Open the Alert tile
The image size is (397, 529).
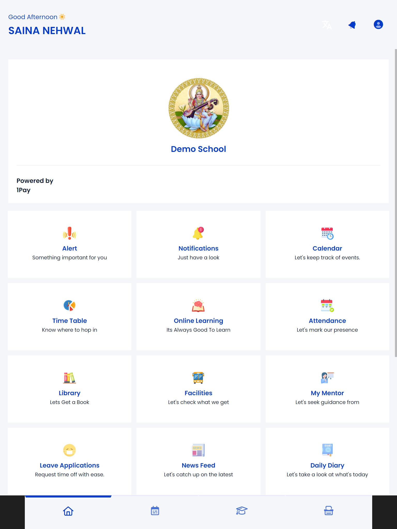[x=70, y=244]
